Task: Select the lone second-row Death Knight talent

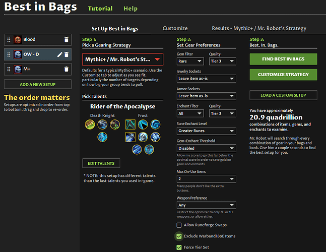Action: (102, 137)
